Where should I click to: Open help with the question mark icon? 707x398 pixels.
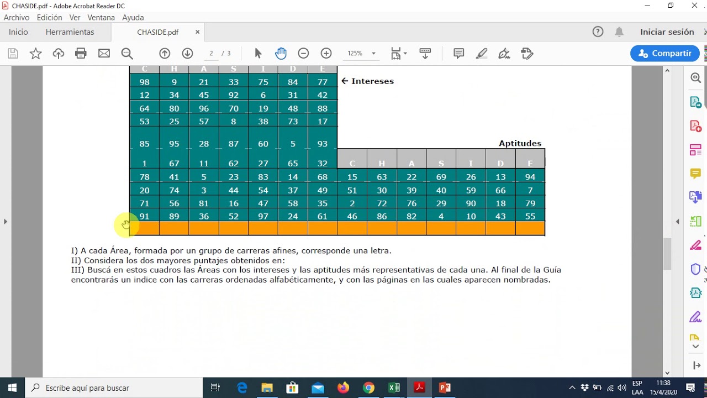point(598,32)
